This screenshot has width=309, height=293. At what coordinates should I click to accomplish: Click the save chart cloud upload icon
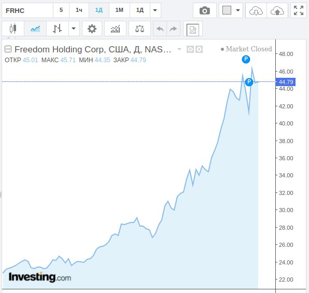coord(277,10)
